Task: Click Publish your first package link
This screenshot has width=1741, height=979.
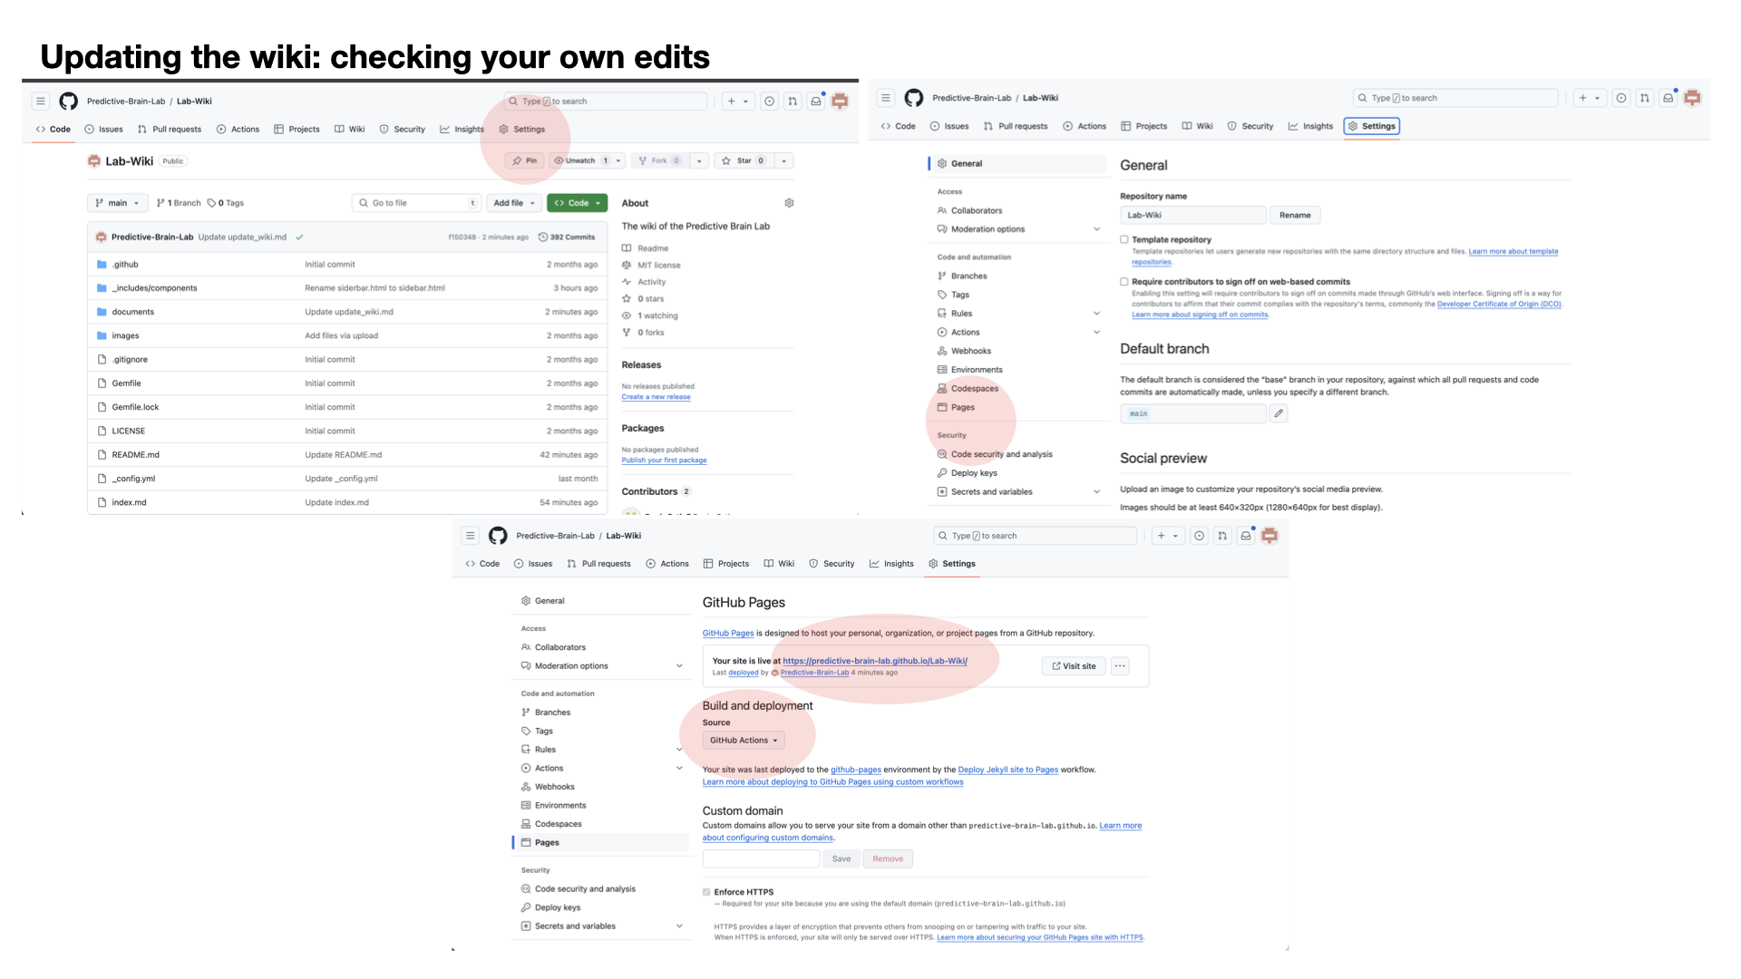Action: (x=664, y=460)
